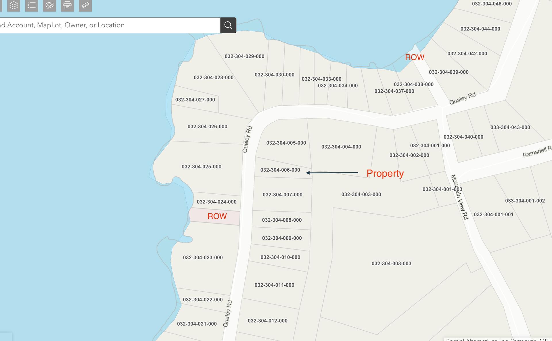552x341 pixels.
Task: Select parcel 032-304-006-000
Action: coord(280,170)
